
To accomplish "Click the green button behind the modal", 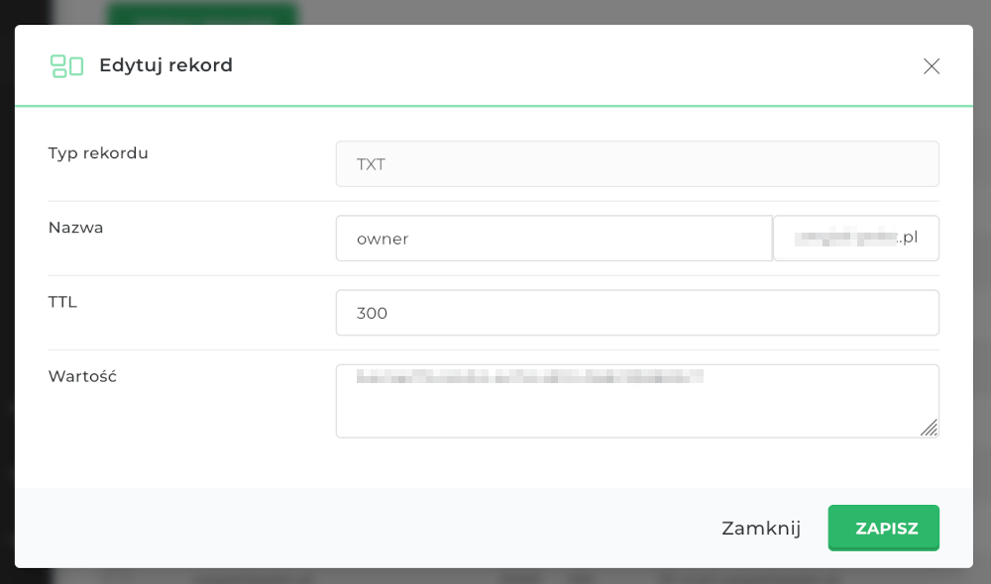I will (203, 12).
